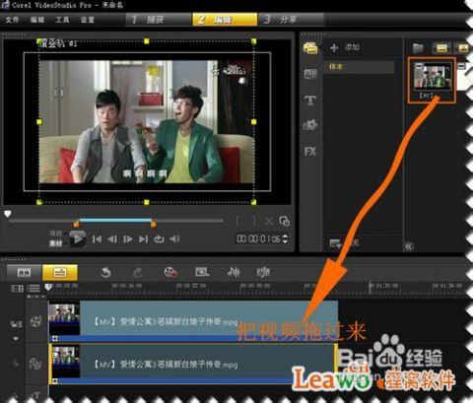Image resolution: width=473 pixels, height=403 pixels.
Task: Open the auto music icon
Action: coord(263,272)
